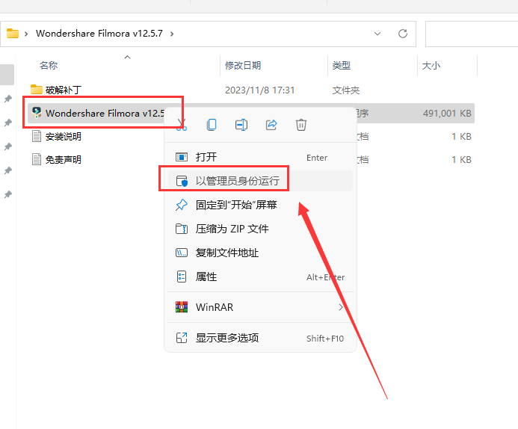
Task: Click the 2023/11/8 17:31 date cell
Action: [259, 90]
